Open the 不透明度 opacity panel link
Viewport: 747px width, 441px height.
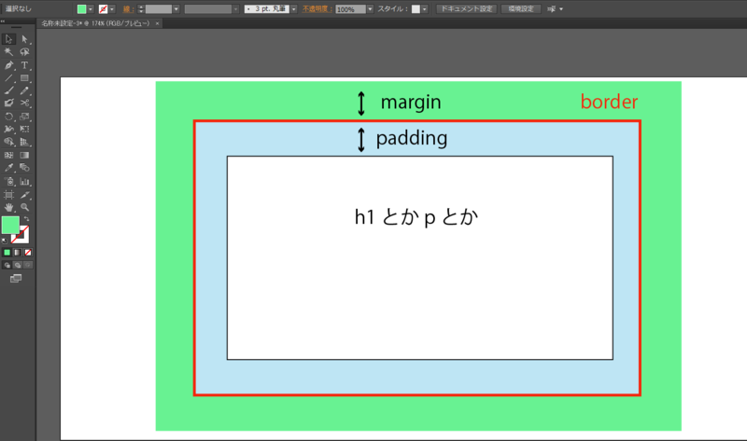(317, 9)
